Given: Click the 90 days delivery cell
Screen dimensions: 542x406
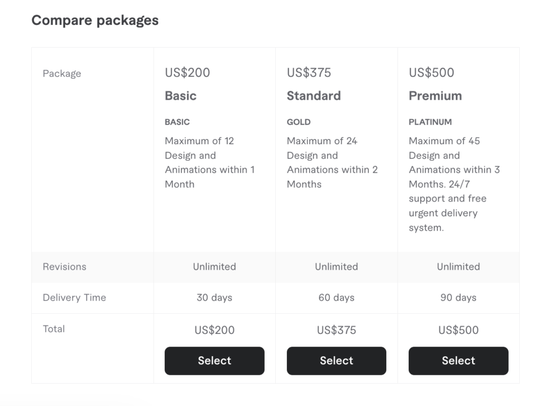Looking at the screenshot, I should pyautogui.click(x=458, y=297).
